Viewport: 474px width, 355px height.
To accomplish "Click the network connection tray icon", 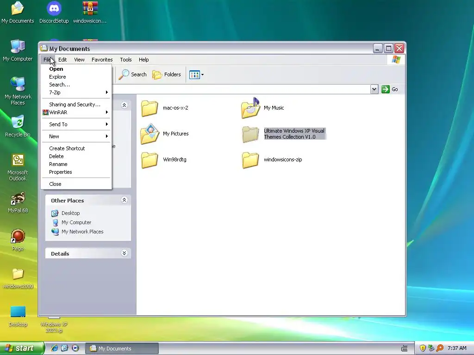I will pos(431,348).
